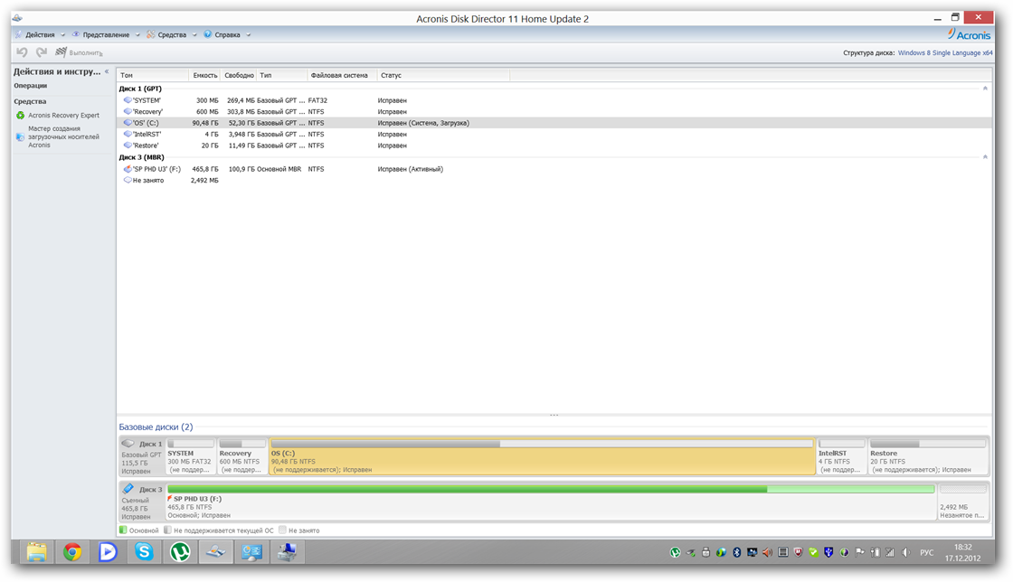
Task: Click the unallocated space icon Не занято
Action: [x=128, y=180]
